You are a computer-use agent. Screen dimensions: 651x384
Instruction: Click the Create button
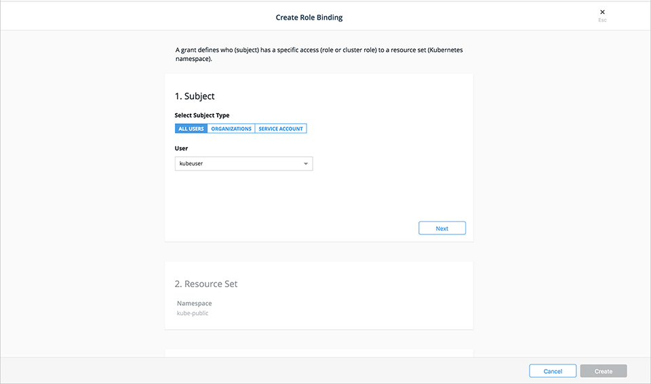(603, 371)
